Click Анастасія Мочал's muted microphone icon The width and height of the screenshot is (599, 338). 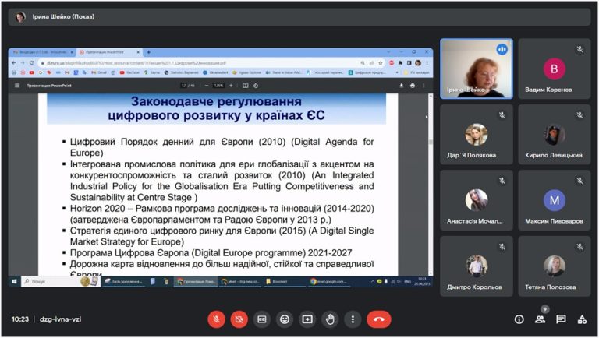502,181
